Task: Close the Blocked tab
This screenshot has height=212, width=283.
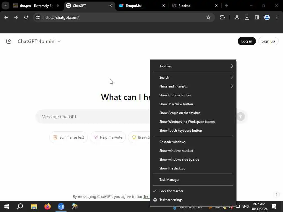Action: (216, 6)
